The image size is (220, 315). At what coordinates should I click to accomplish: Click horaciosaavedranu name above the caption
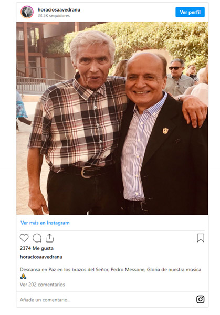41,257
